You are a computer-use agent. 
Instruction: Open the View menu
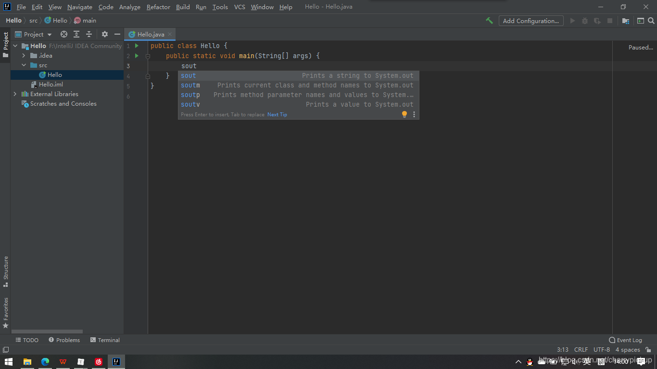(x=55, y=7)
